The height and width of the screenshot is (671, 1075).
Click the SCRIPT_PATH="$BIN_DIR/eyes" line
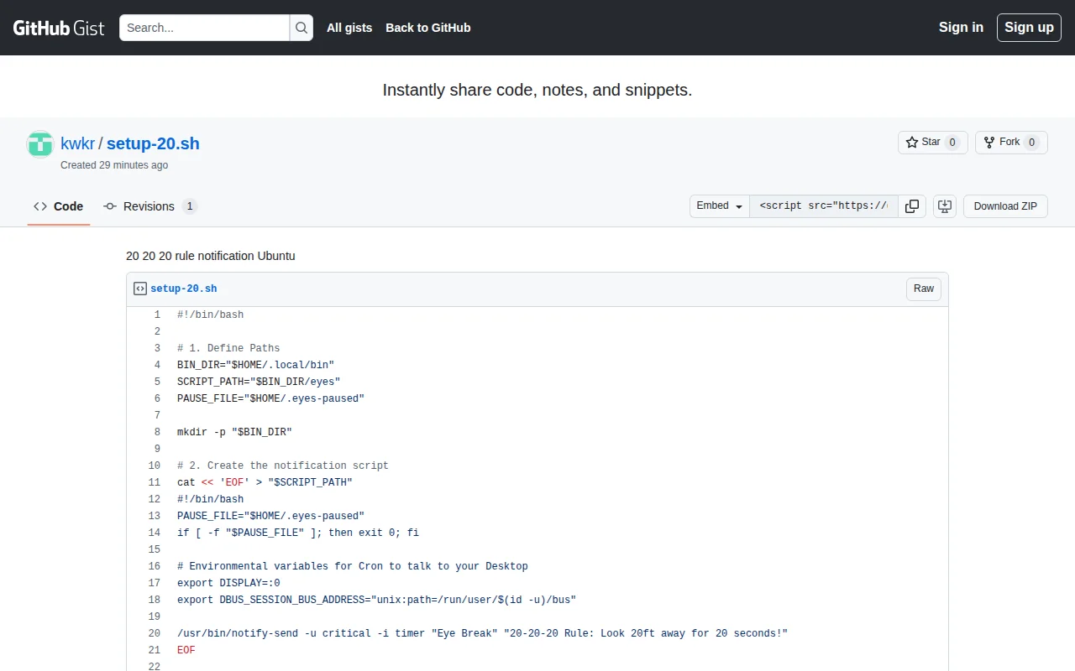[259, 382]
